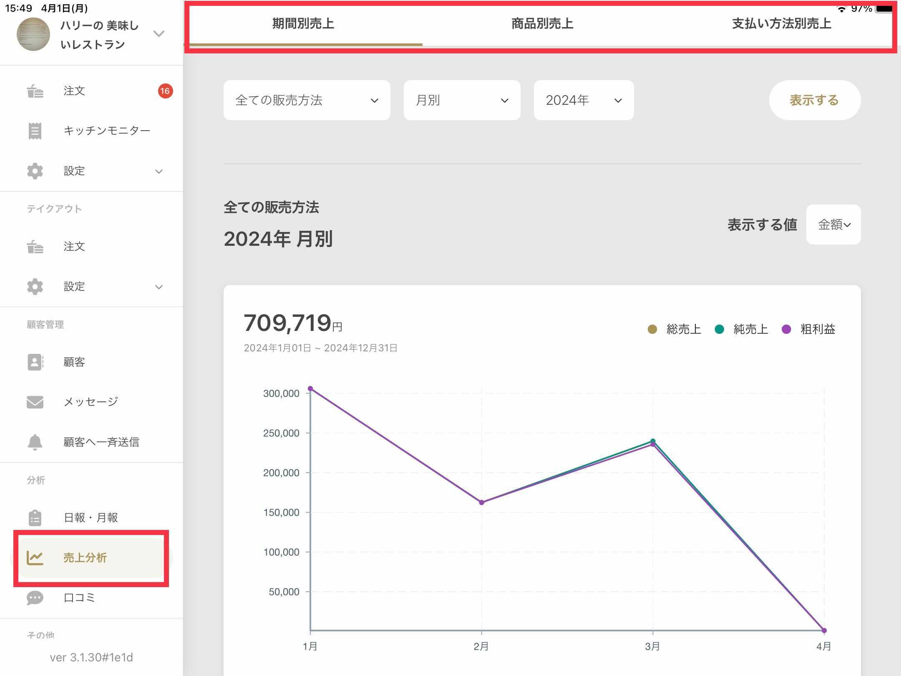Tap the 15:49 clock in status bar
Viewport: 901px width, 676px height.
[19, 8]
